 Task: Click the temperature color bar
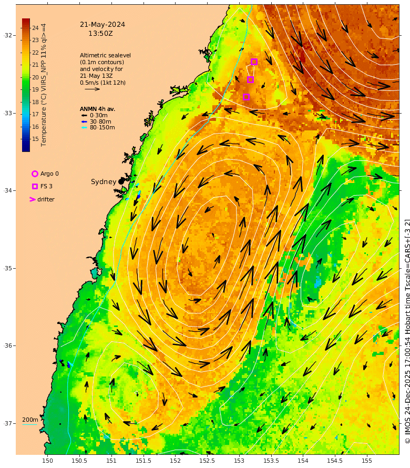click(x=26, y=85)
